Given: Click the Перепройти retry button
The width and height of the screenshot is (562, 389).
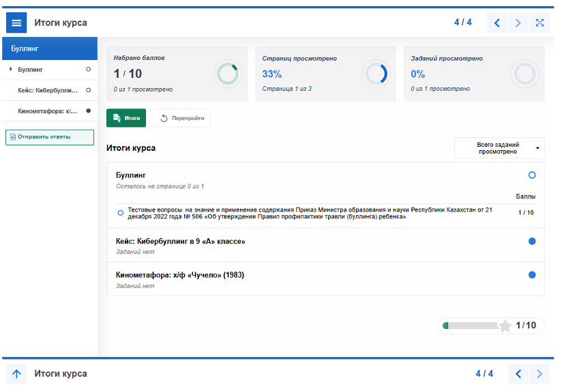Looking at the screenshot, I should tap(182, 118).
